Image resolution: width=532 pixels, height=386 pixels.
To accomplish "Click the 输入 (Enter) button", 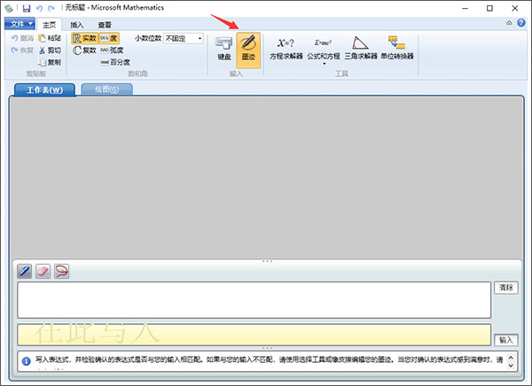I will tap(506, 340).
